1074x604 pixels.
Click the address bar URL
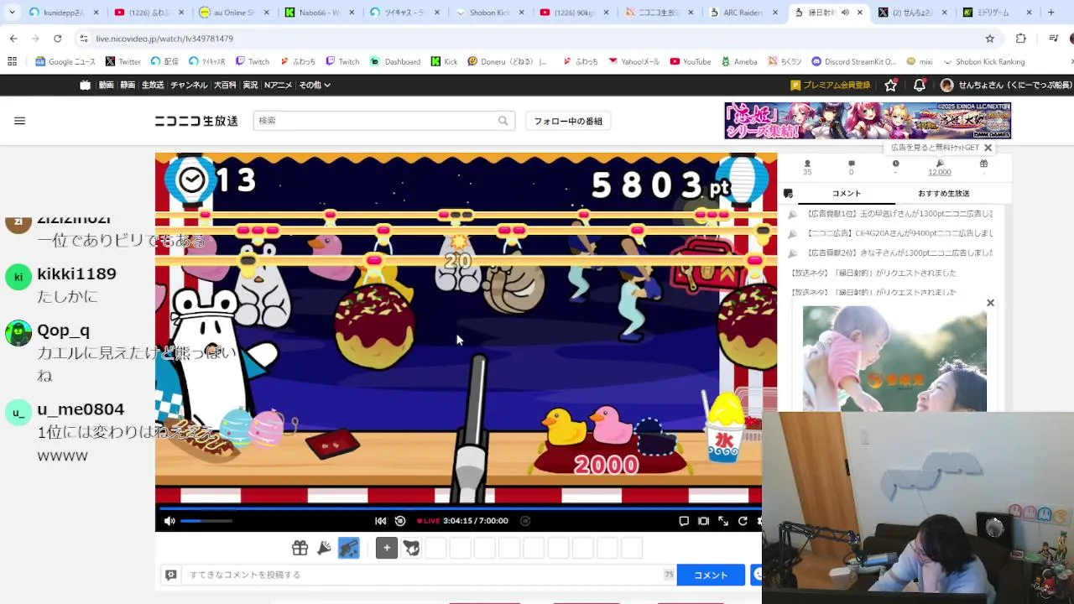coord(164,39)
